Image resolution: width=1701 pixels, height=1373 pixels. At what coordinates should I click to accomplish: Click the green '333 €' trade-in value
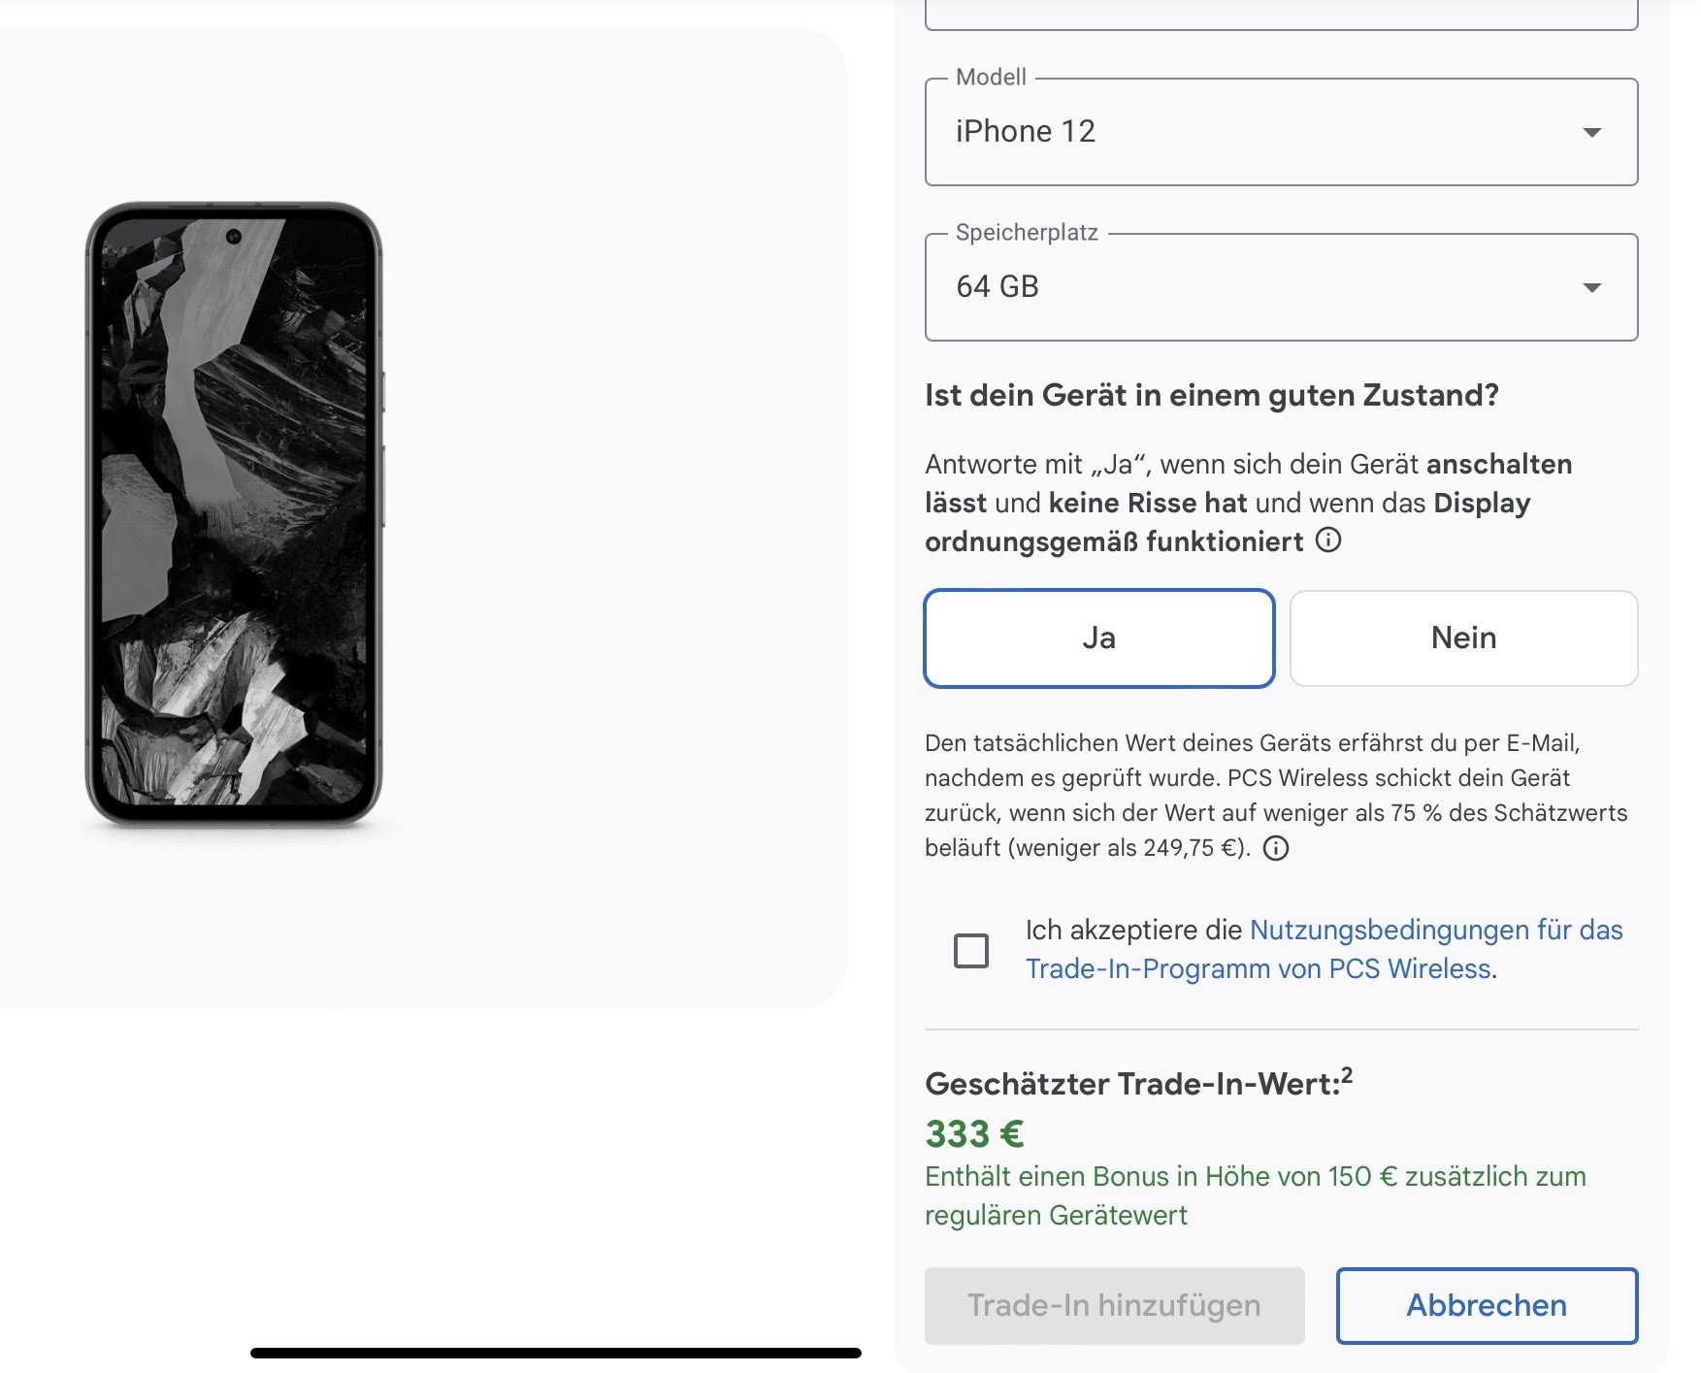(974, 1133)
